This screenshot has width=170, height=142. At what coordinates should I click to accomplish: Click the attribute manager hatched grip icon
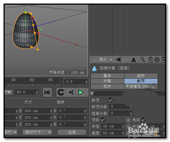(94, 59)
